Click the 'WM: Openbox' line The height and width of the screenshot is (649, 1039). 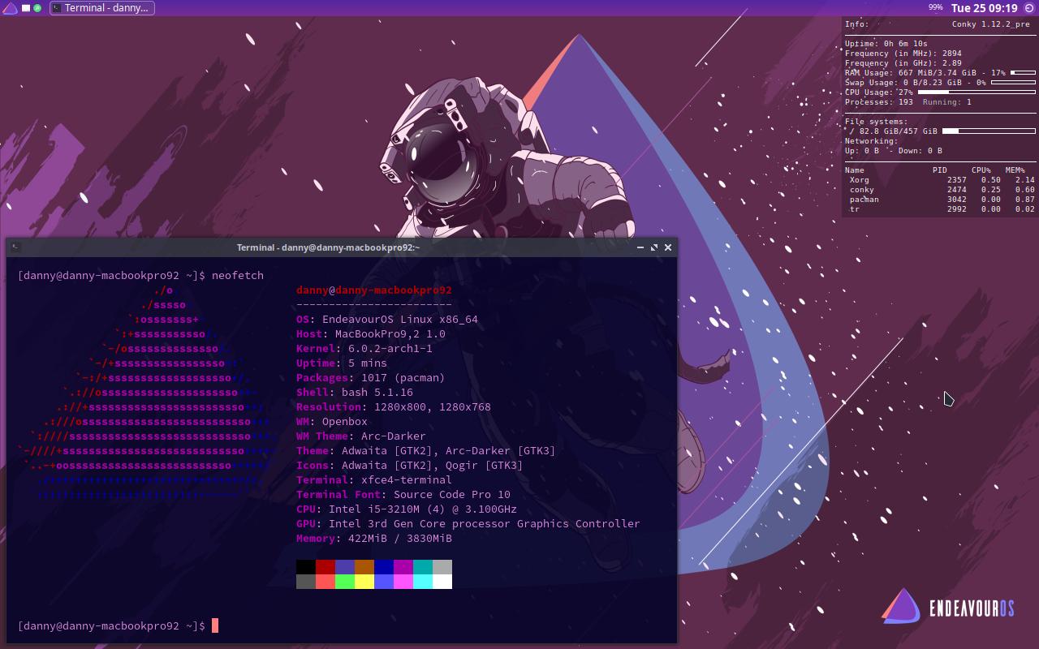coord(332,421)
